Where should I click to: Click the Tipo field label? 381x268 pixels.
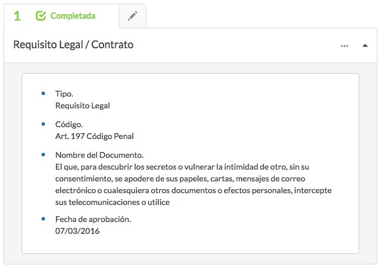click(x=64, y=94)
